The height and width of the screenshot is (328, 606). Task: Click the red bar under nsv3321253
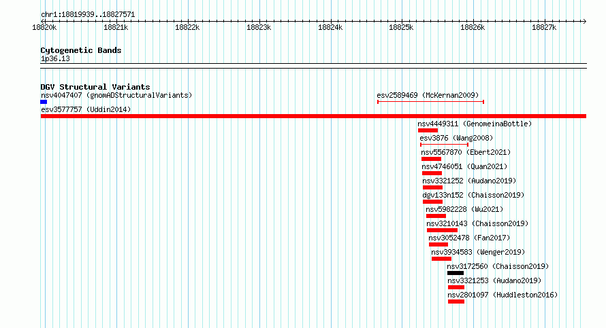(456, 287)
